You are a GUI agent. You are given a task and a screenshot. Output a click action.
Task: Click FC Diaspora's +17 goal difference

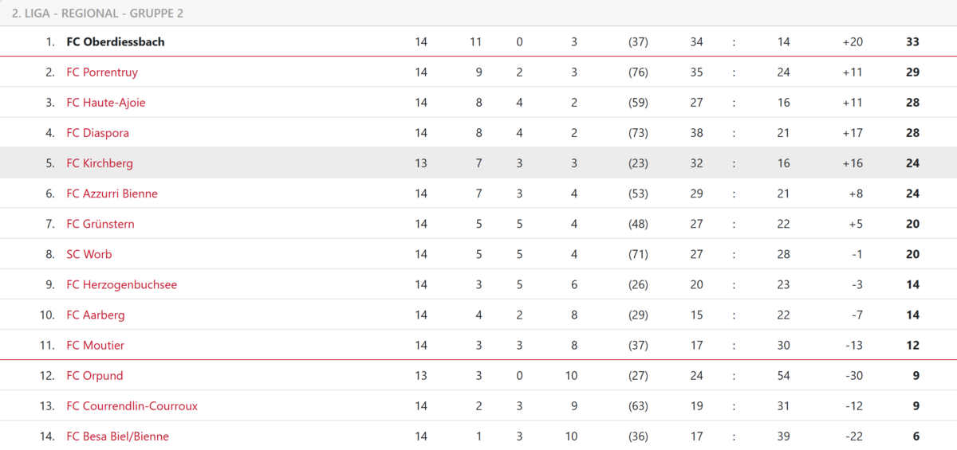coord(853,133)
